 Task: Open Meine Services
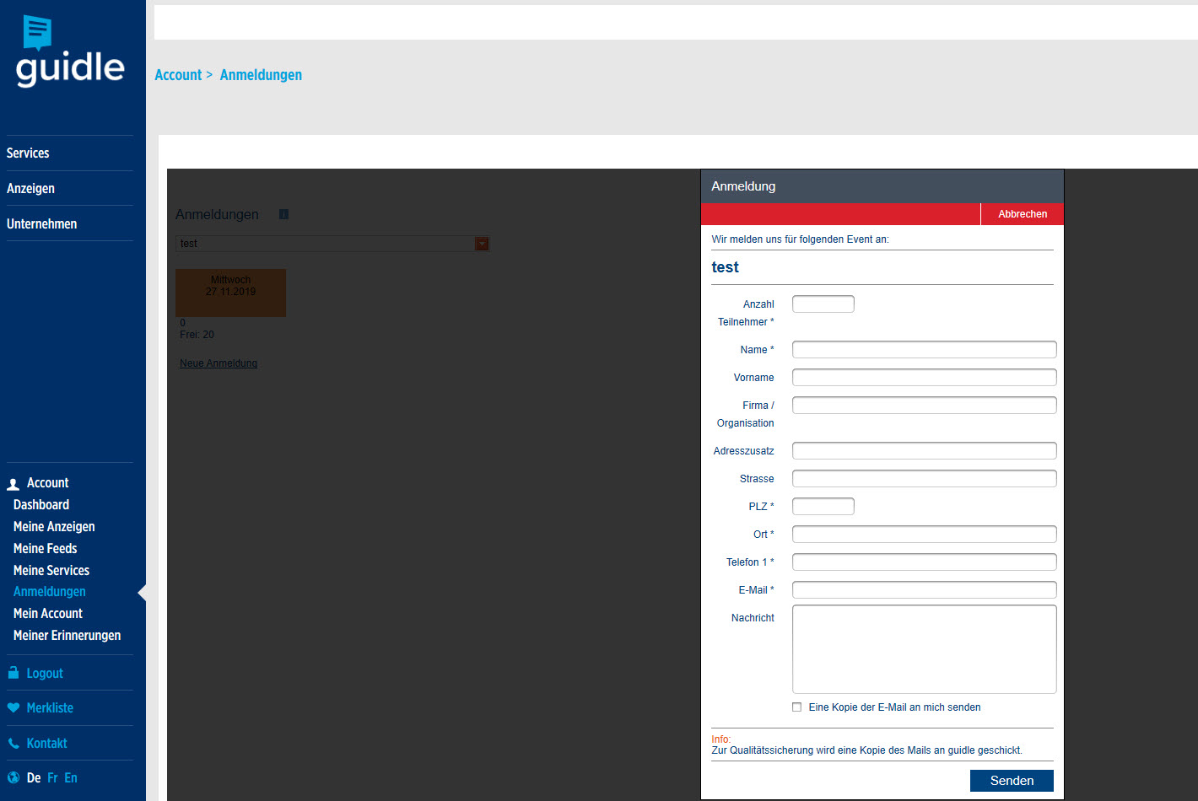51,571
